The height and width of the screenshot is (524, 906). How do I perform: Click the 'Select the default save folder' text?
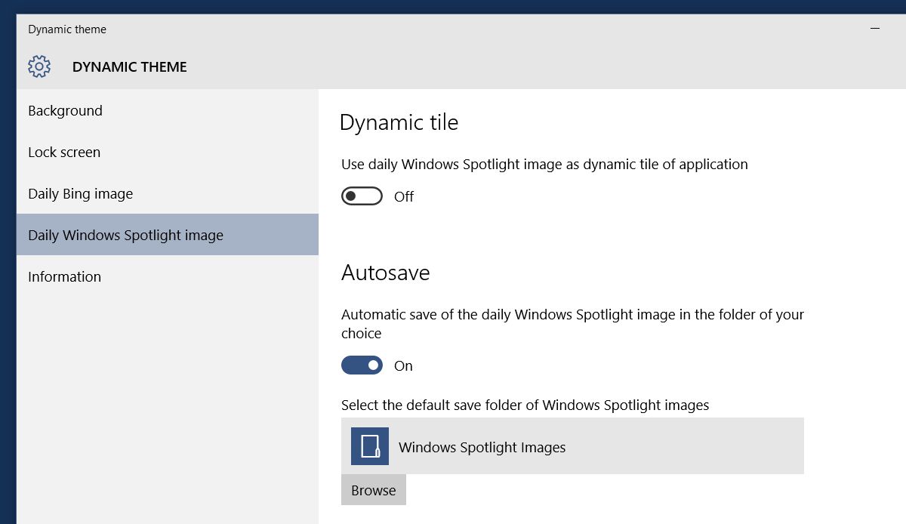(525, 405)
